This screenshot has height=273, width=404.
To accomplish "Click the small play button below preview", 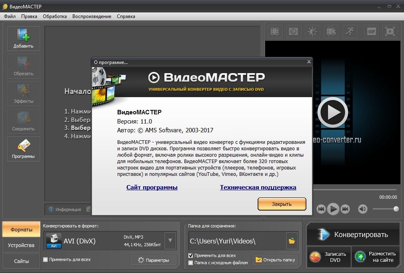I will [x=333, y=209].
